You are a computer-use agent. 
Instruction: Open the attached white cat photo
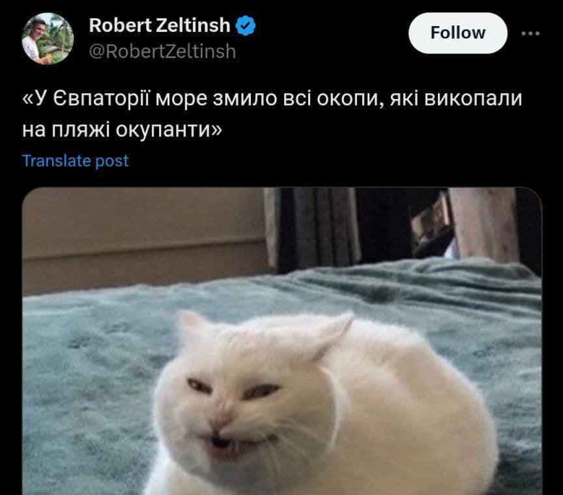coord(282,341)
